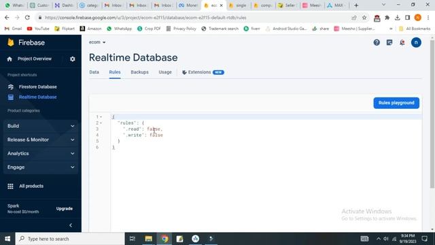The image size is (435, 245).
Task: Open the Chrome downloads icon
Action: click(x=397, y=18)
